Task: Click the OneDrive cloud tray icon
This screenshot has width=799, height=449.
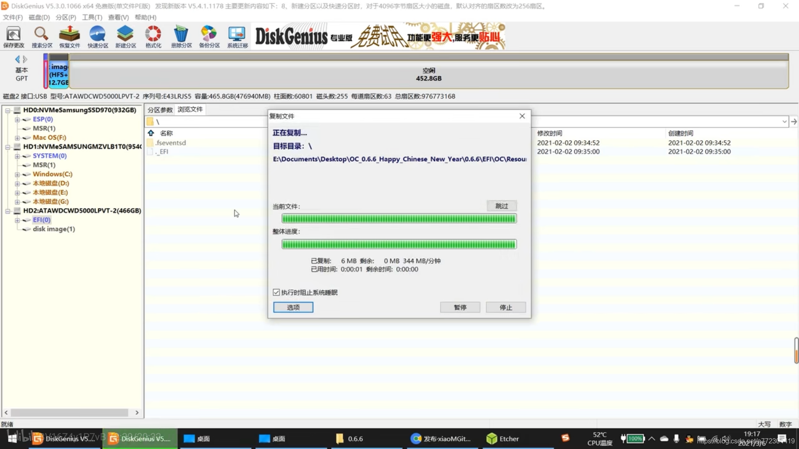Action: point(664,438)
